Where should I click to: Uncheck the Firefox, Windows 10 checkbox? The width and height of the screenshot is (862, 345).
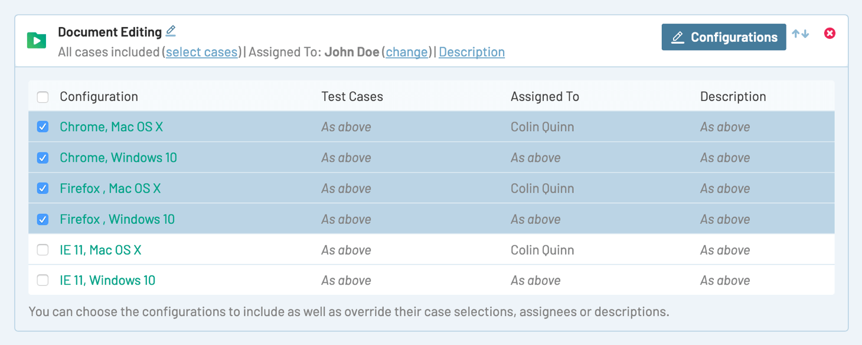tap(43, 219)
